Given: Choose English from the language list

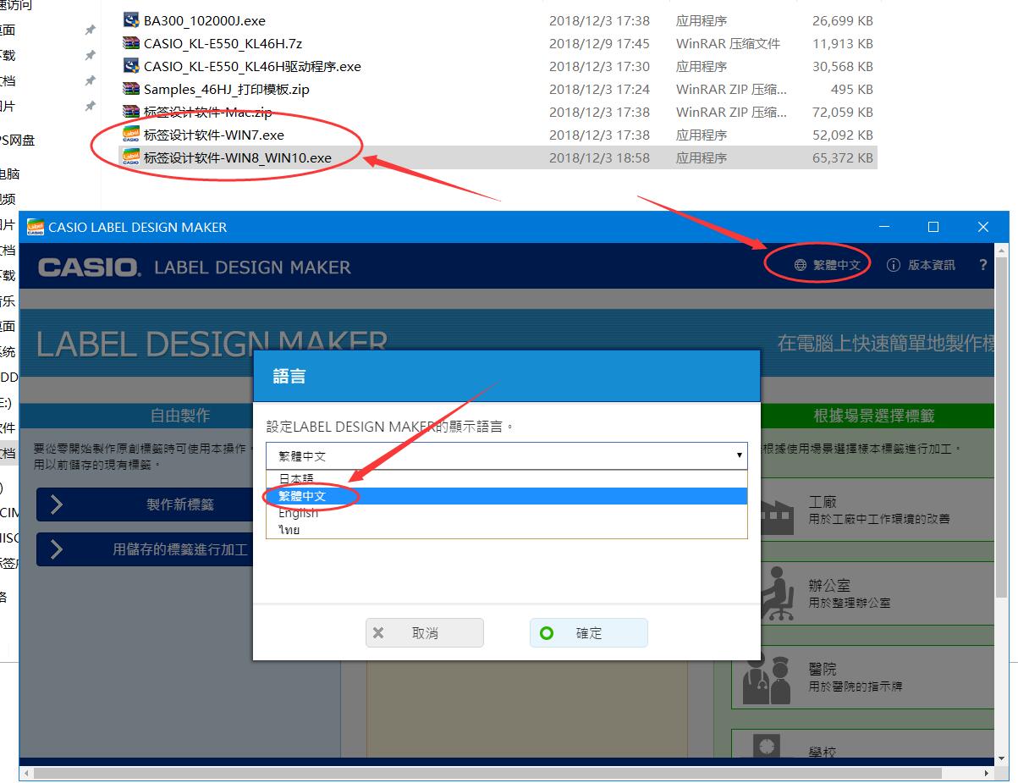Looking at the screenshot, I should coord(507,513).
